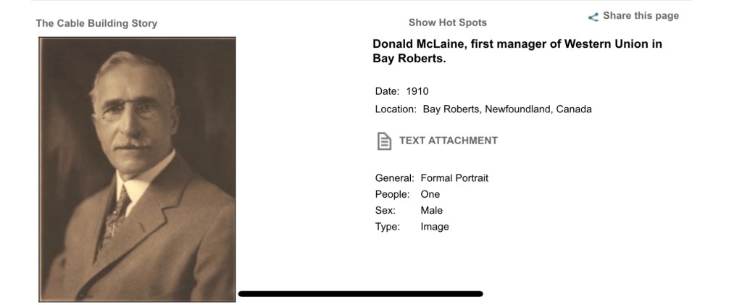Click the Bay Roberts, Newfoundland location value
This screenshot has width=742, height=305.
click(507, 109)
